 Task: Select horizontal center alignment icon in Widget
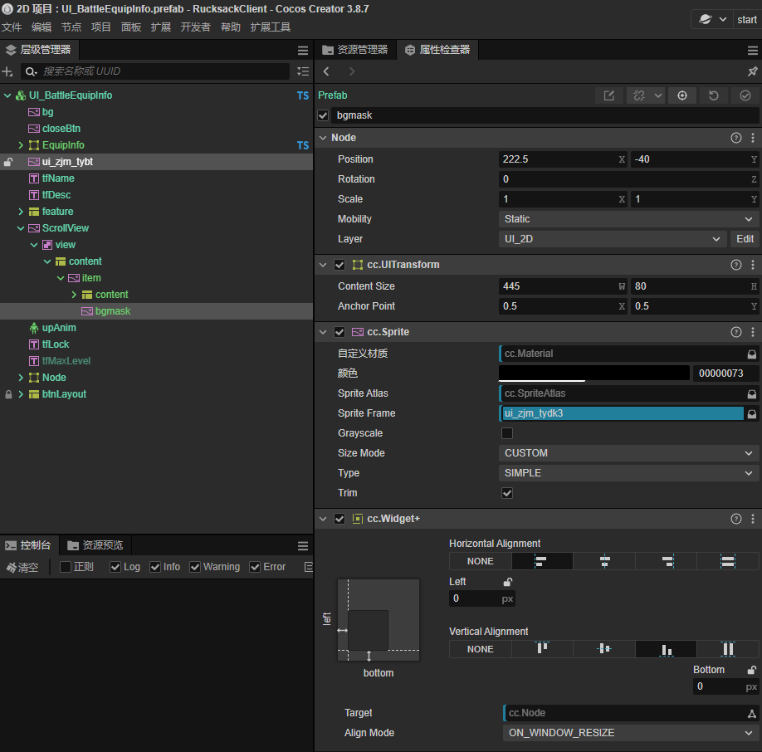point(604,561)
